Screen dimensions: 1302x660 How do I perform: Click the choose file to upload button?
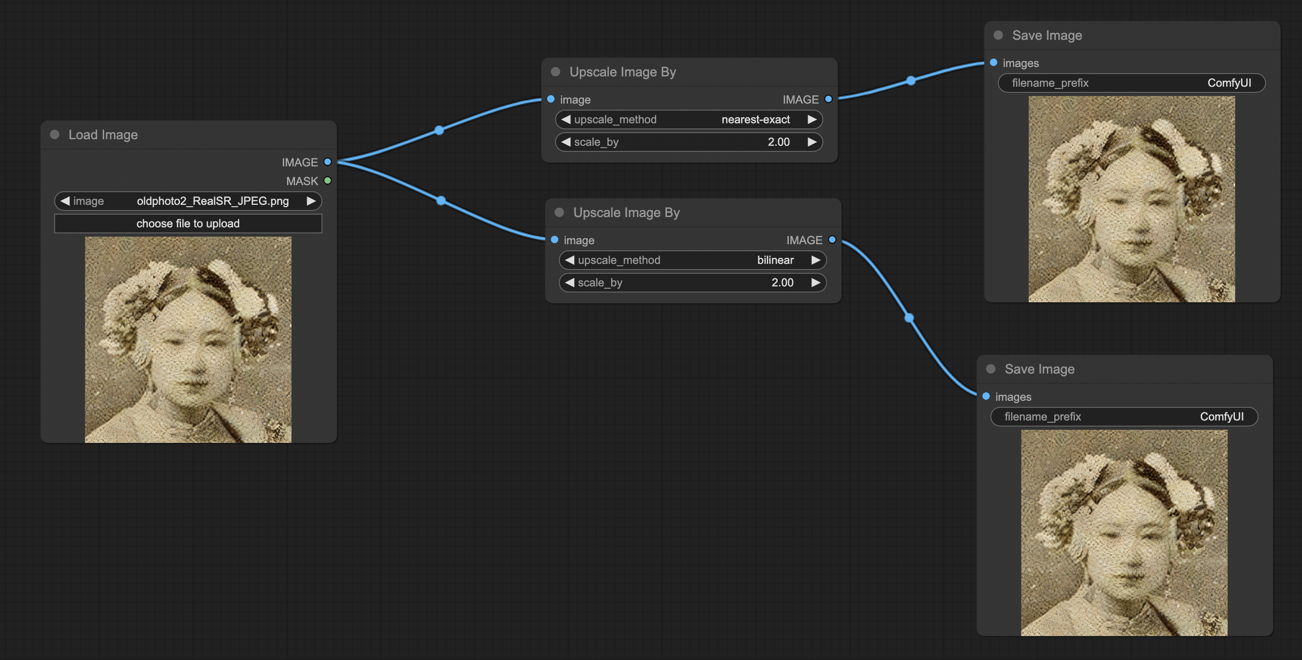click(x=188, y=224)
